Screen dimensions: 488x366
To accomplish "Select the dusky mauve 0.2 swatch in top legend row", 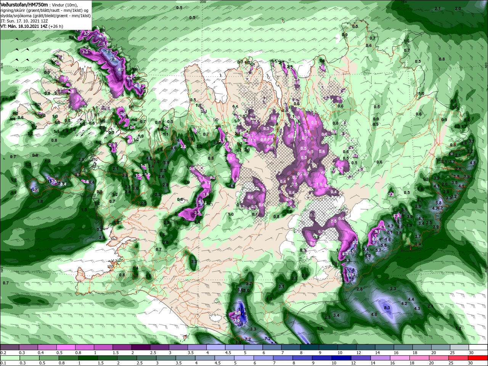I will 10,348.
